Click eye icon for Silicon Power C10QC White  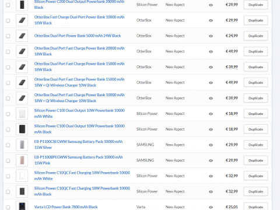(x=211, y=176)
